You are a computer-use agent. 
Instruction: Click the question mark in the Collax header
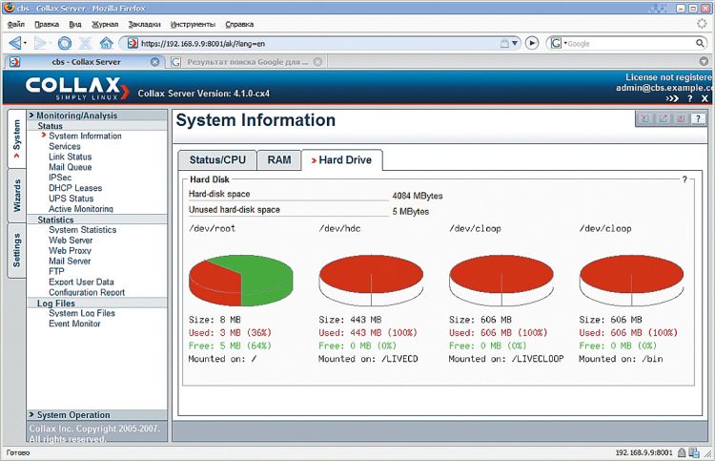point(690,98)
